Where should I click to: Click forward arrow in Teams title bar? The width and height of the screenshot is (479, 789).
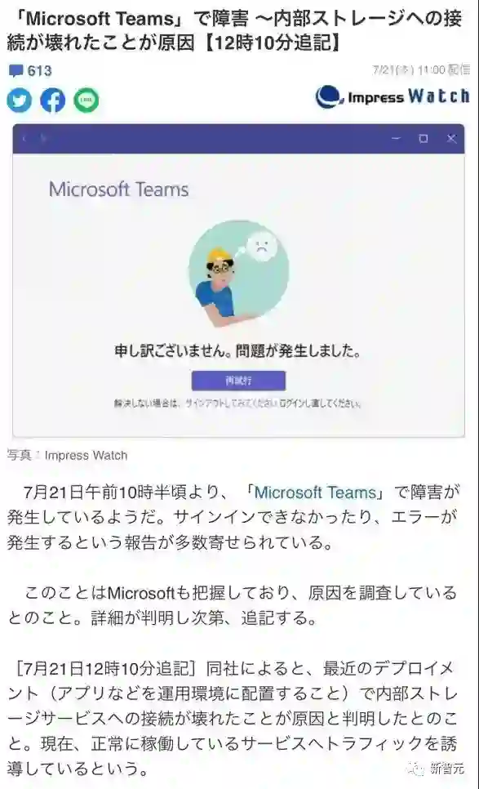(43, 138)
